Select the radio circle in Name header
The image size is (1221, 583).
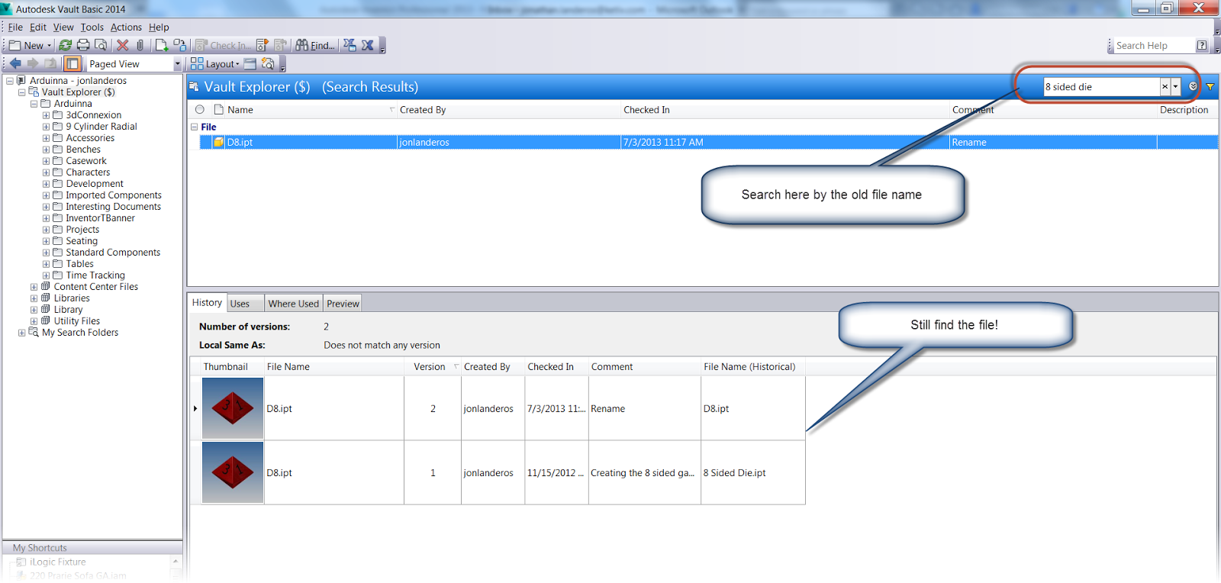point(200,109)
